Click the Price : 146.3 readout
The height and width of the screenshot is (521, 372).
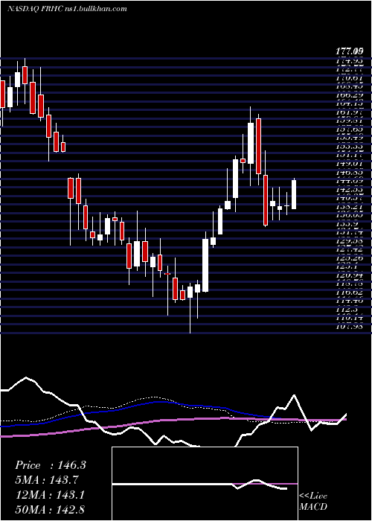pyautogui.click(x=51, y=465)
